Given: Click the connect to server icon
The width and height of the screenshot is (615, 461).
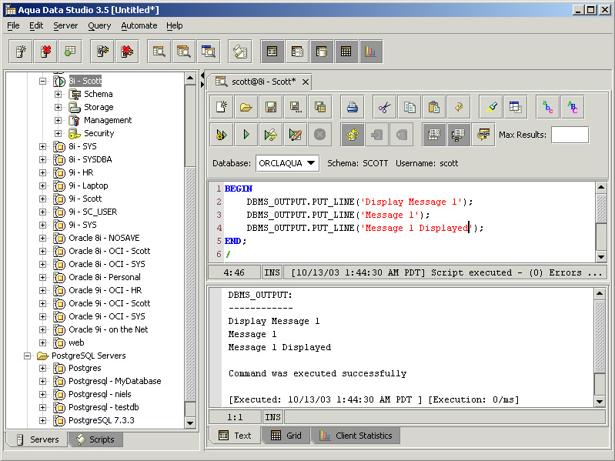Looking at the screenshot, I should point(102,52).
